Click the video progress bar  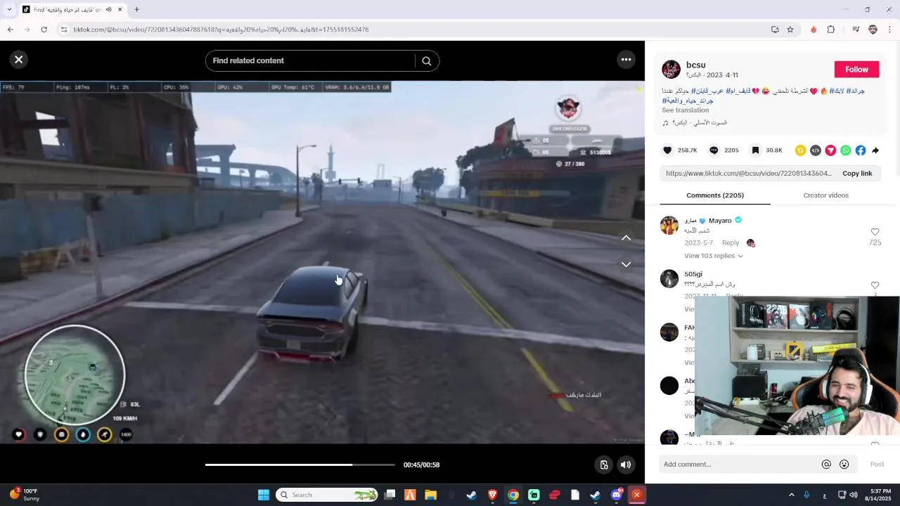pos(300,465)
